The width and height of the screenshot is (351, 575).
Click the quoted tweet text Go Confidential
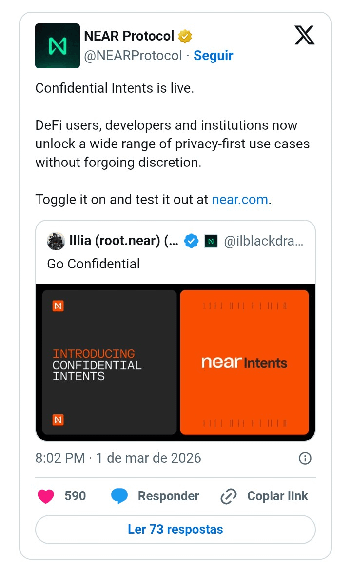click(94, 264)
